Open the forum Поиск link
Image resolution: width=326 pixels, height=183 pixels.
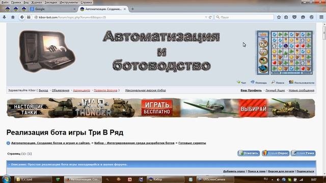pyautogui.click(x=278, y=82)
